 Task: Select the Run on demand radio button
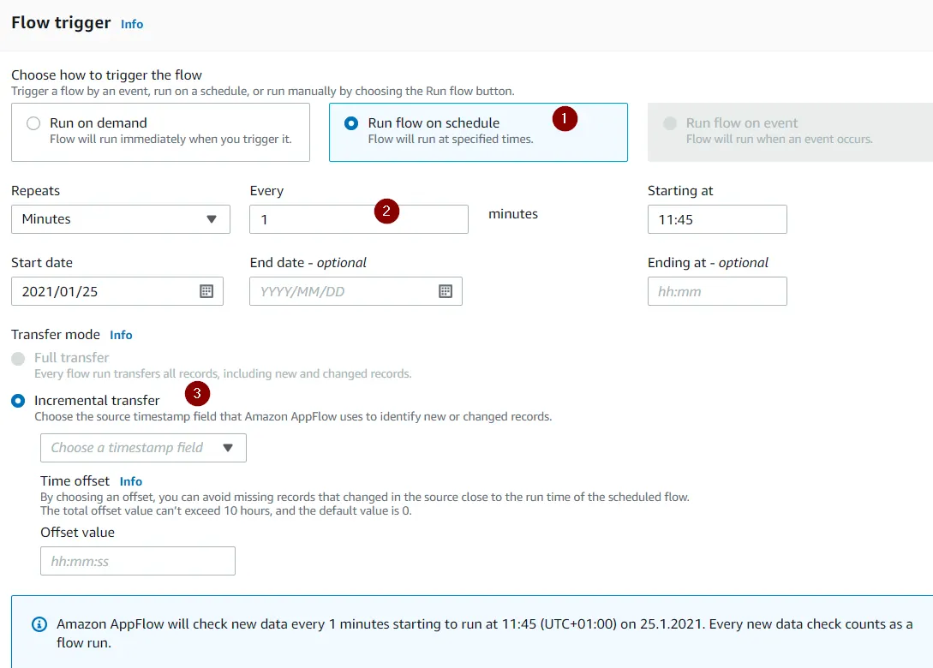pos(33,123)
